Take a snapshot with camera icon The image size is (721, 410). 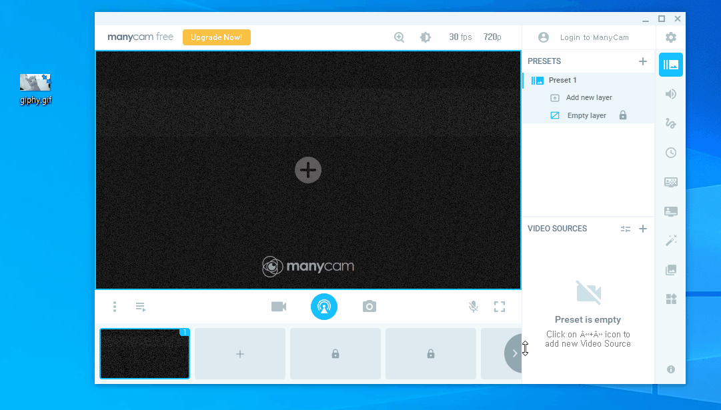(x=370, y=306)
